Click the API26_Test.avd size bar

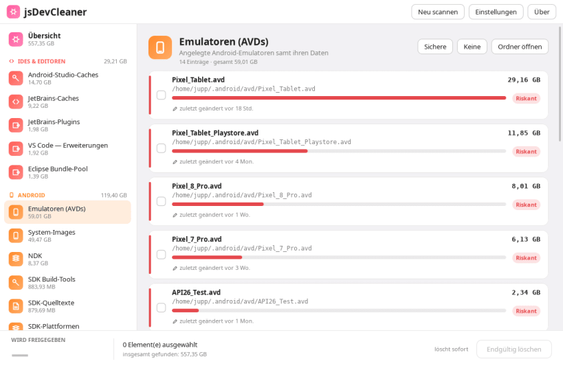coord(339,310)
